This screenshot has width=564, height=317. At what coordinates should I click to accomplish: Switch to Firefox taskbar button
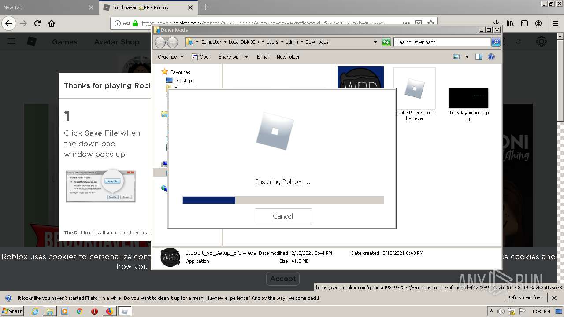[x=109, y=311]
